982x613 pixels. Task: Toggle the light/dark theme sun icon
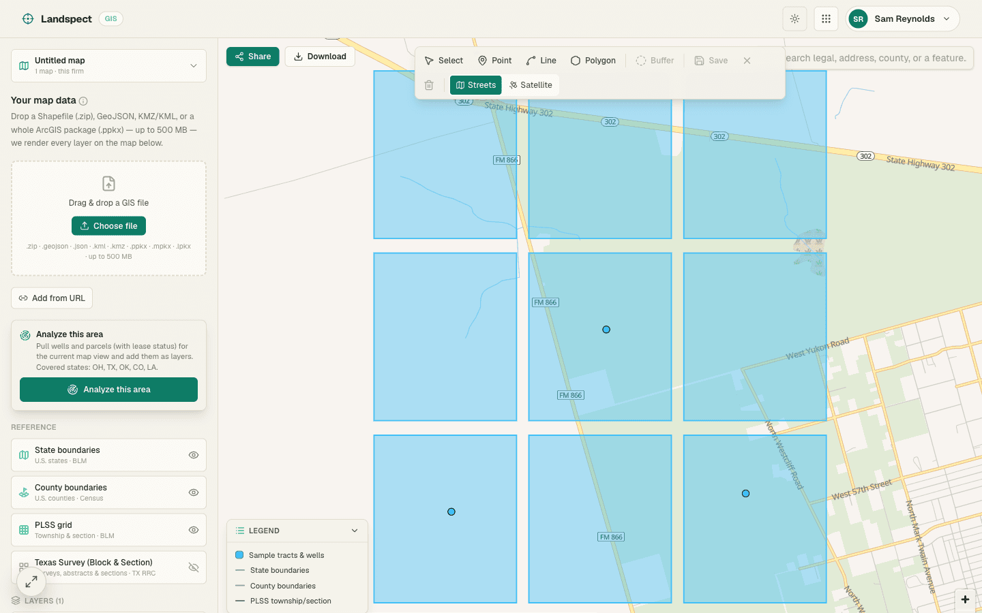click(x=795, y=19)
